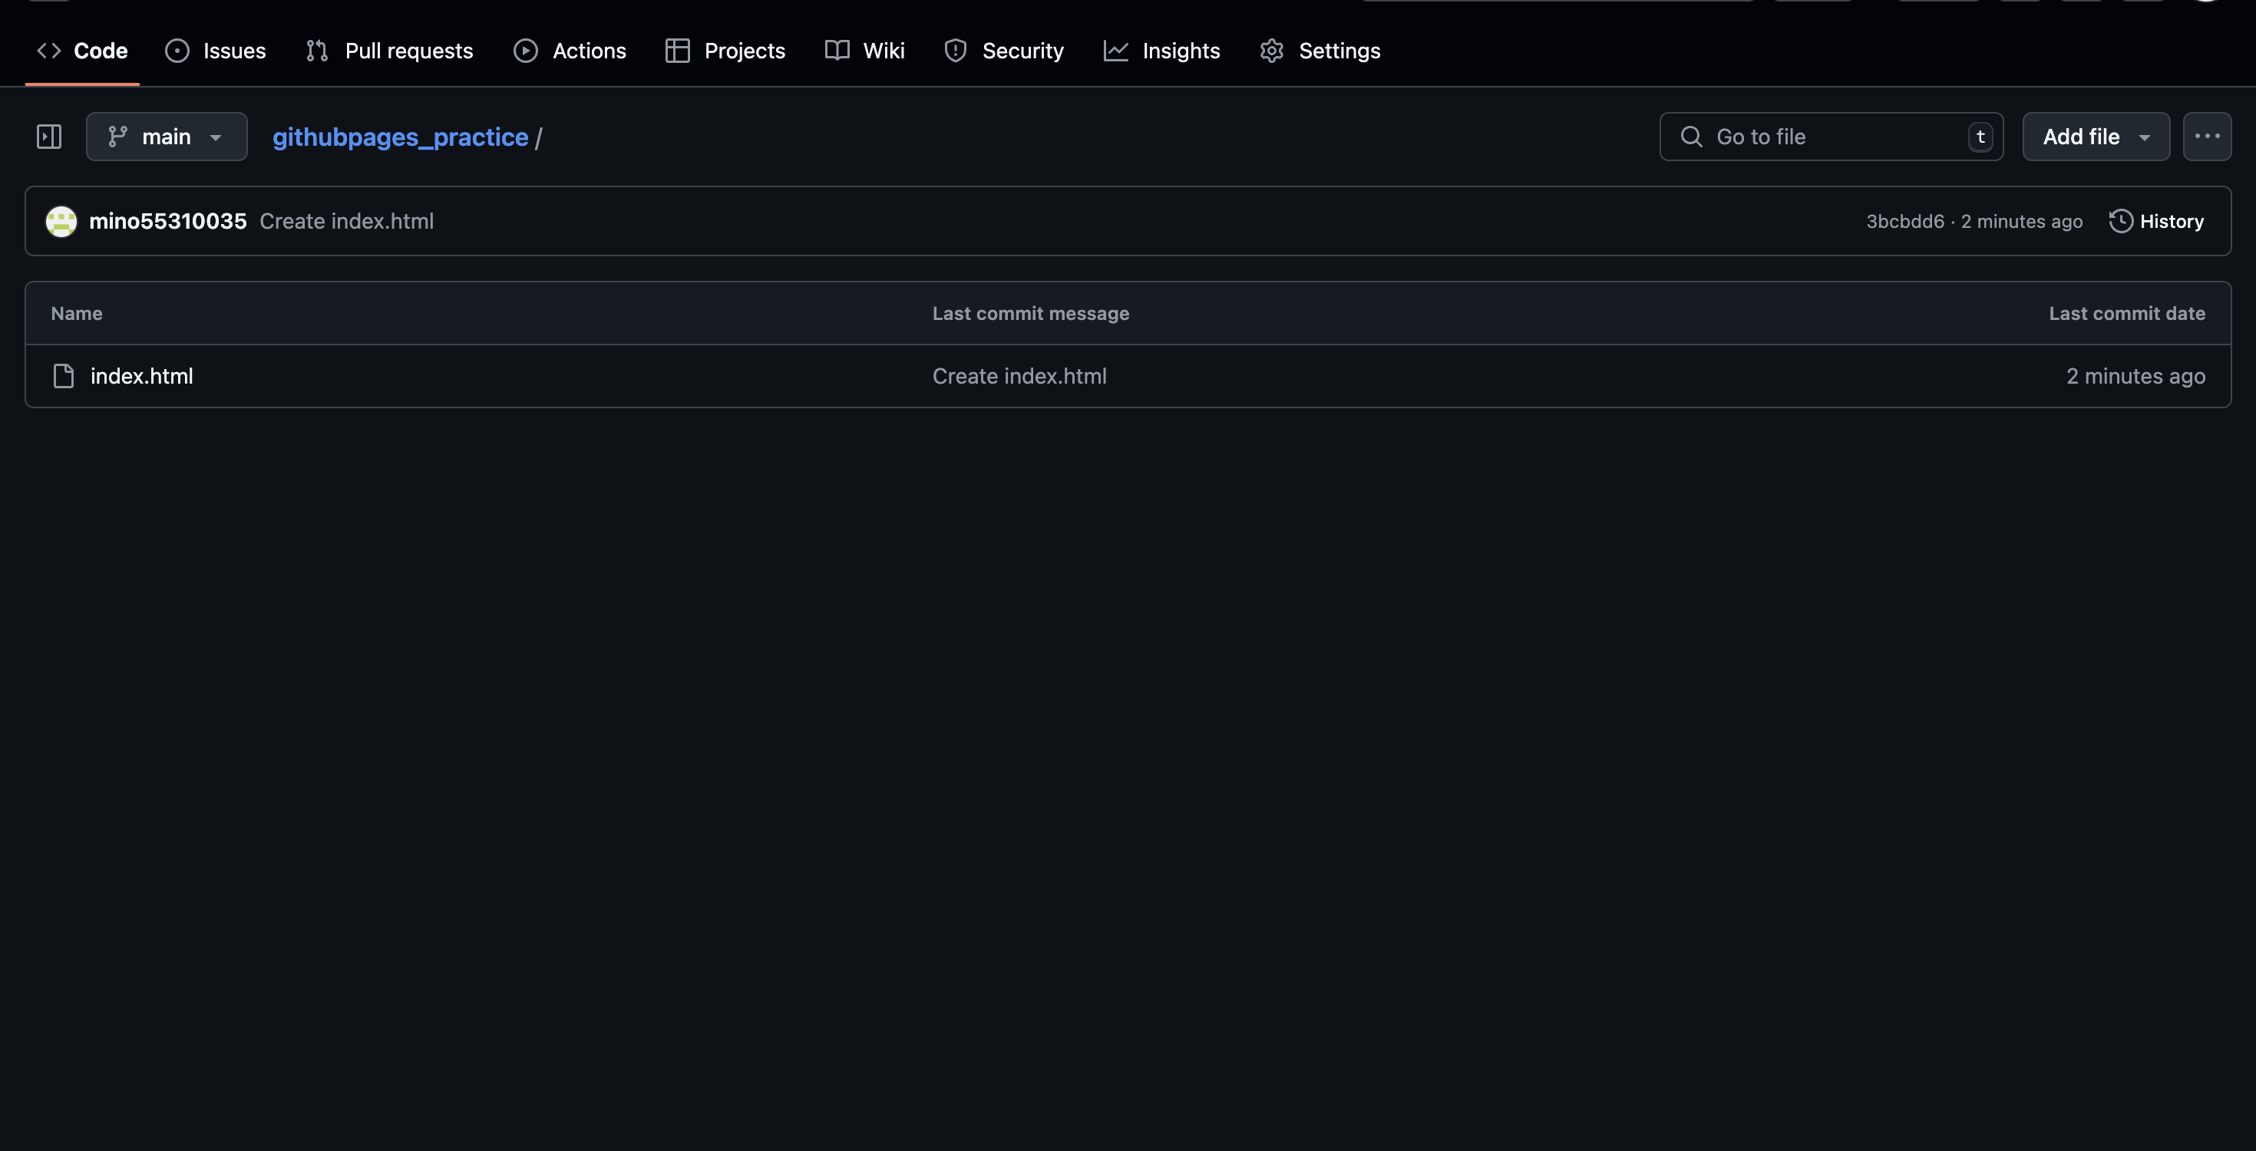
Task: Open the index.html file
Action: click(x=141, y=375)
